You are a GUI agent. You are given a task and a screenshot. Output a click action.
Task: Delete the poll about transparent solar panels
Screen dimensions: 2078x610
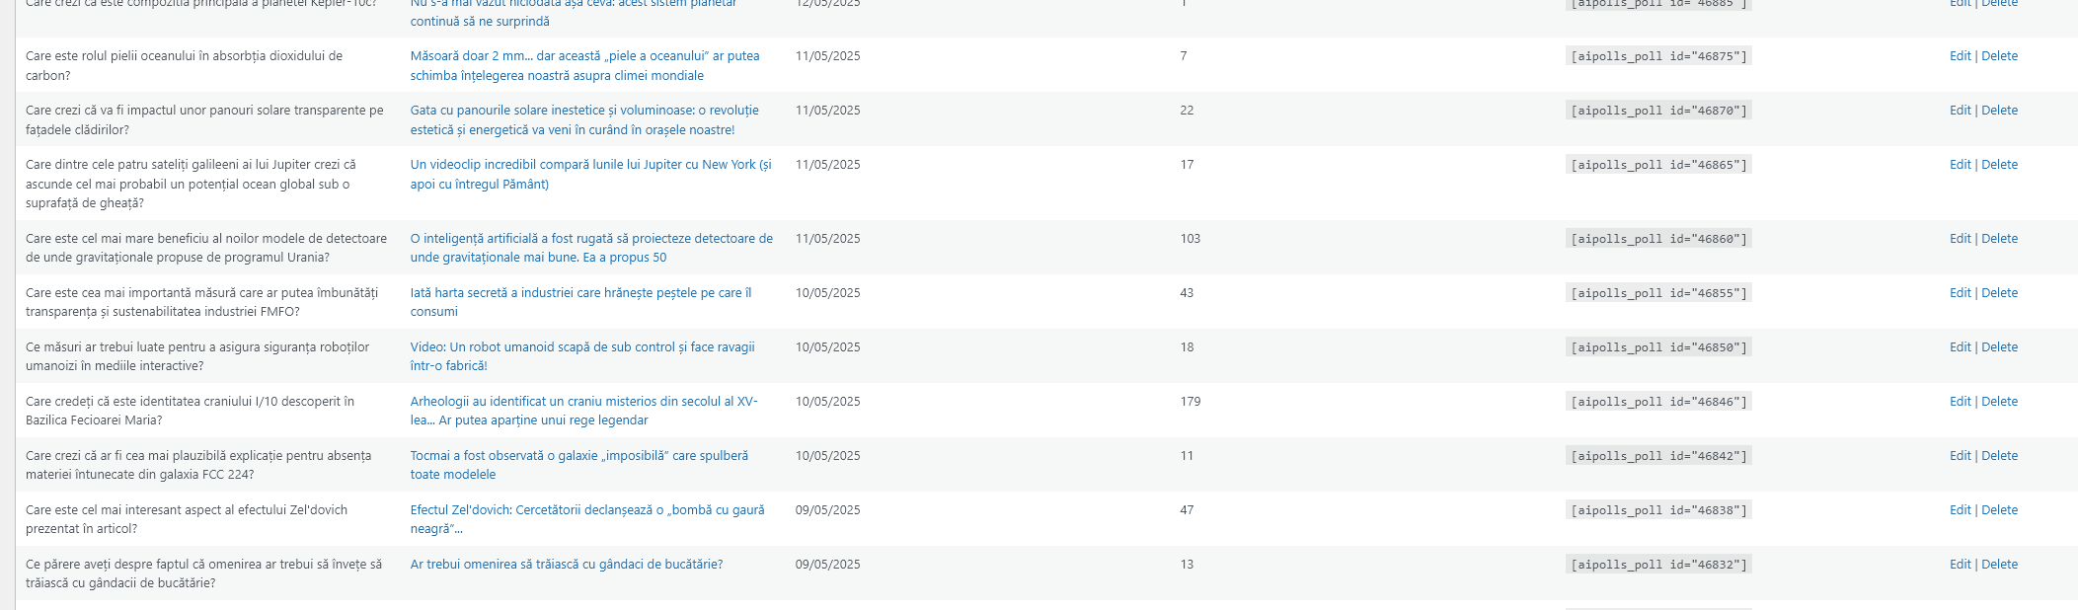(1999, 111)
